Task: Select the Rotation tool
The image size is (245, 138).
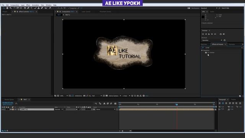Action: pyautogui.click(x=15, y=8)
